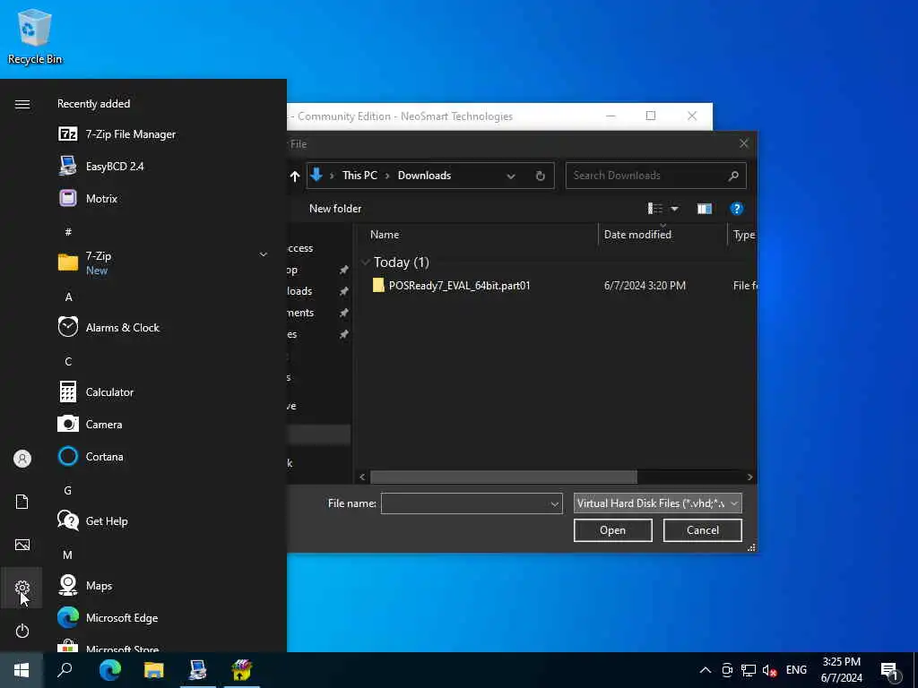This screenshot has height=688, width=918.
Task: Expand the 7-Zip folder chevron
Action: click(x=264, y=254)
